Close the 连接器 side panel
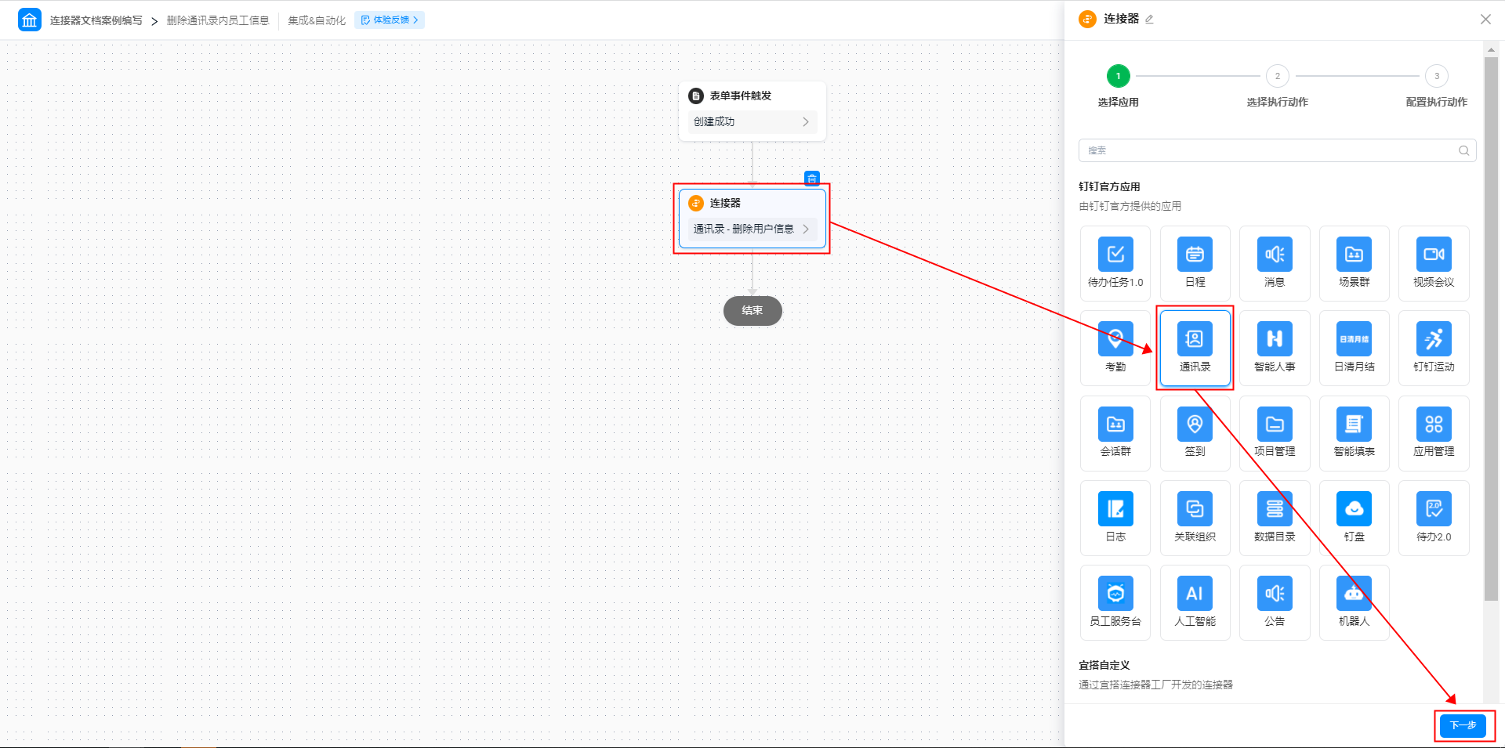Screen dimensions: 1505x748 tap(1485, 20)
